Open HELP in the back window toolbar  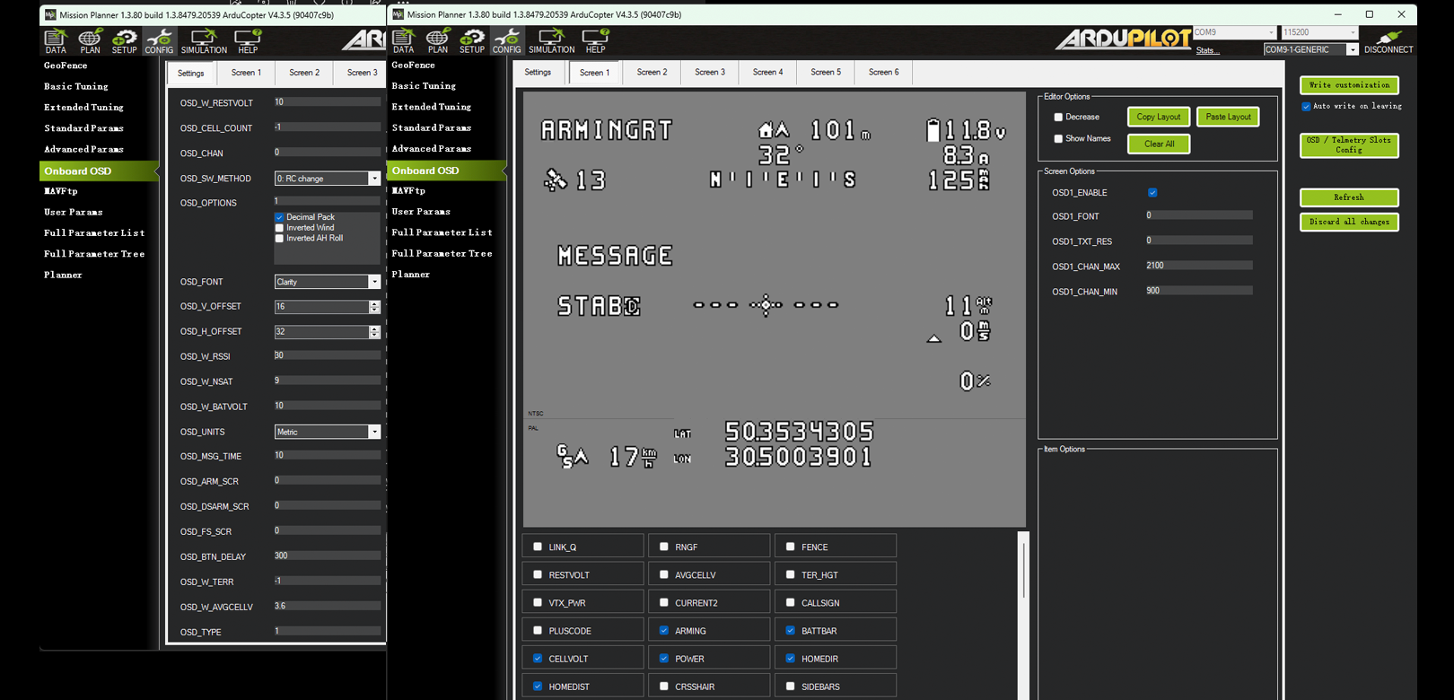point(248,41)
